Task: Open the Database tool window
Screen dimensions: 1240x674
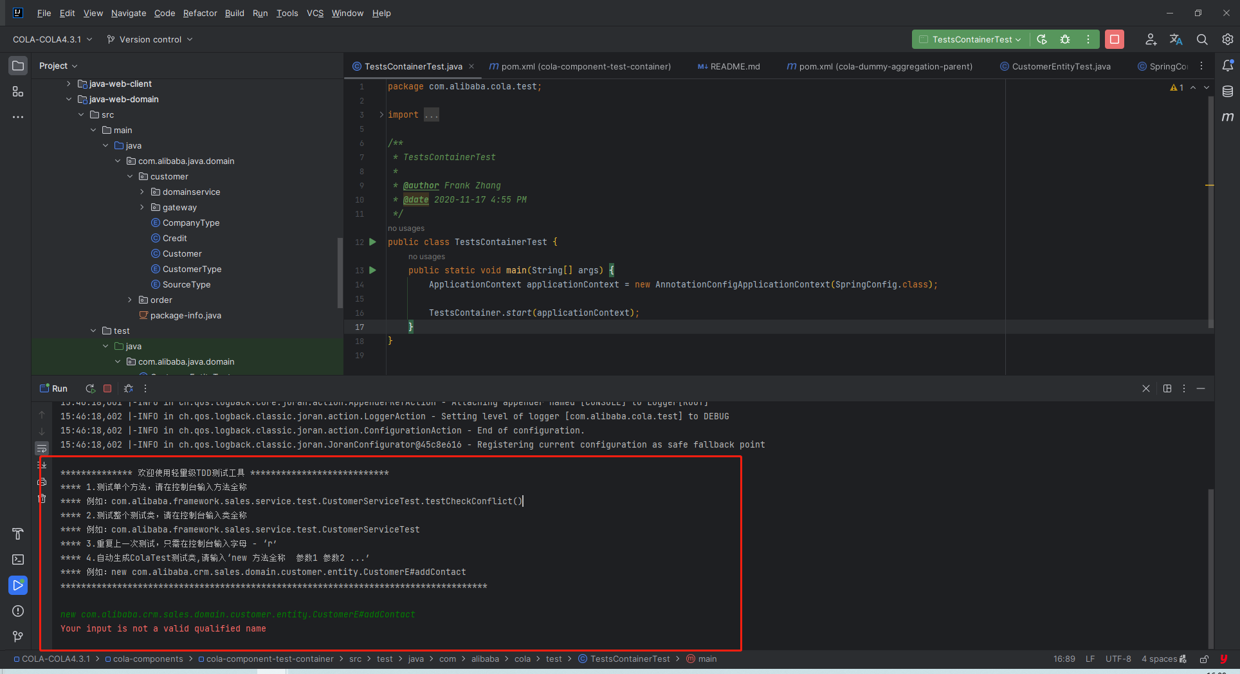Action: click(x=1228, y=91)
